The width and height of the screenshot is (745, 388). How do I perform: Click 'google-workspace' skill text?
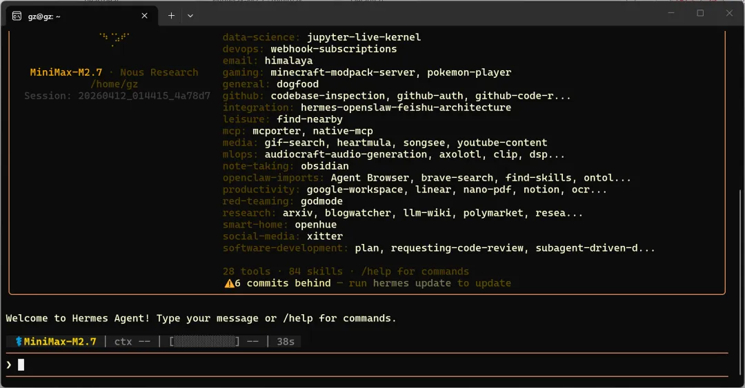coord(355,190)
